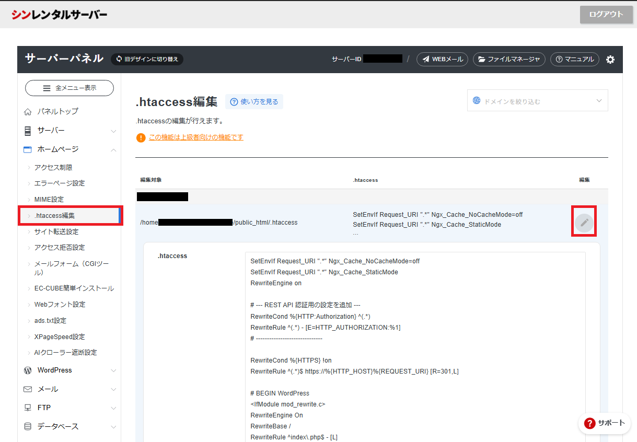Select サイト転送設定 in the sidebar
Image resolution: width=637 pixels, height=442 pixels.
[56, 232]
